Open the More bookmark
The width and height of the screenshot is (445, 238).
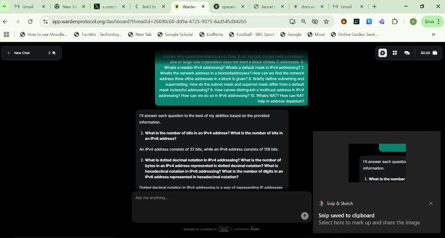[316, 34]
